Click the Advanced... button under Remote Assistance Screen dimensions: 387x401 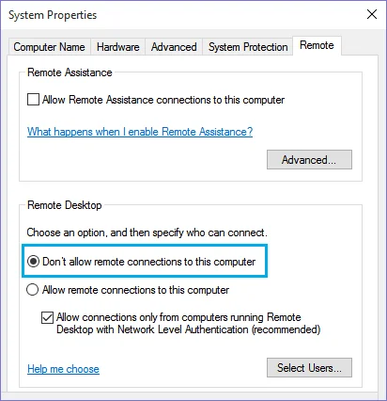[x=309, y=160]
